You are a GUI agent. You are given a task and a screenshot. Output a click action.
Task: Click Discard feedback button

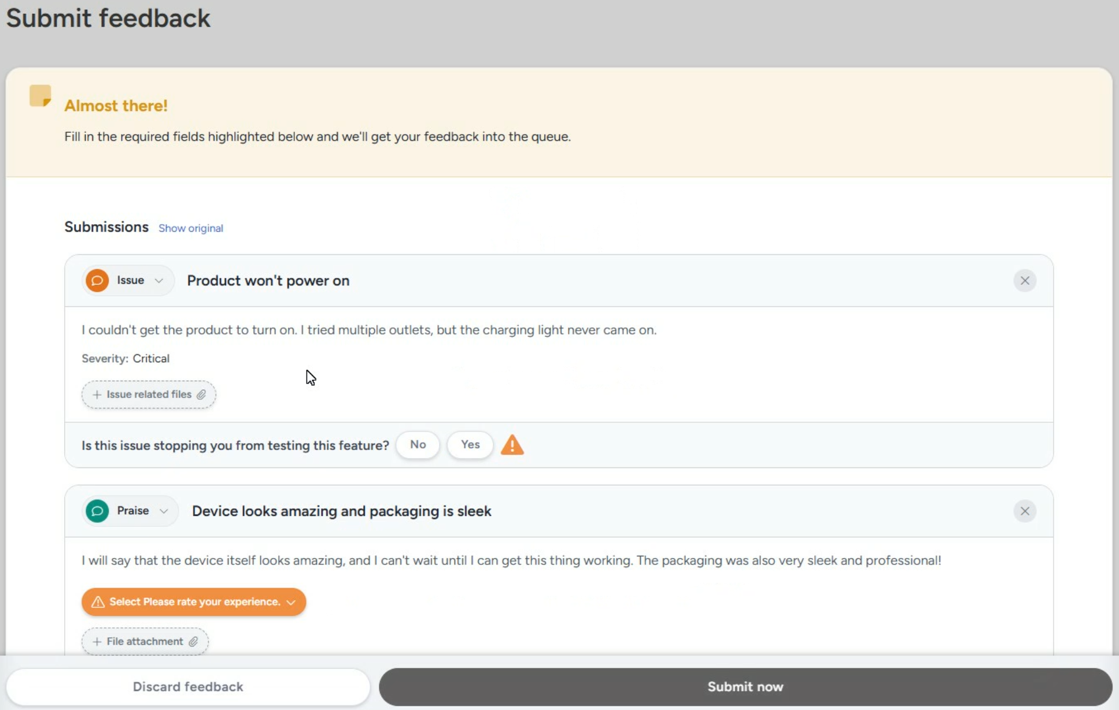click(x=188, y=686)
